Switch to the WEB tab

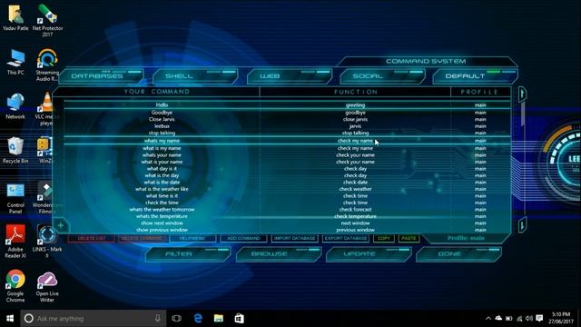pos(289,76)
